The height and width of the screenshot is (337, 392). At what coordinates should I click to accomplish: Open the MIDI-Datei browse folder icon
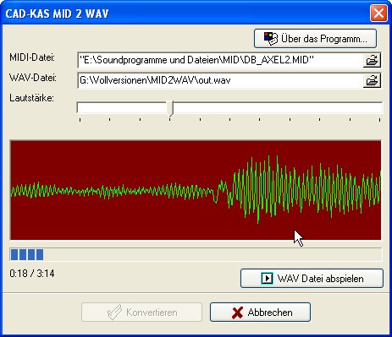372,60
